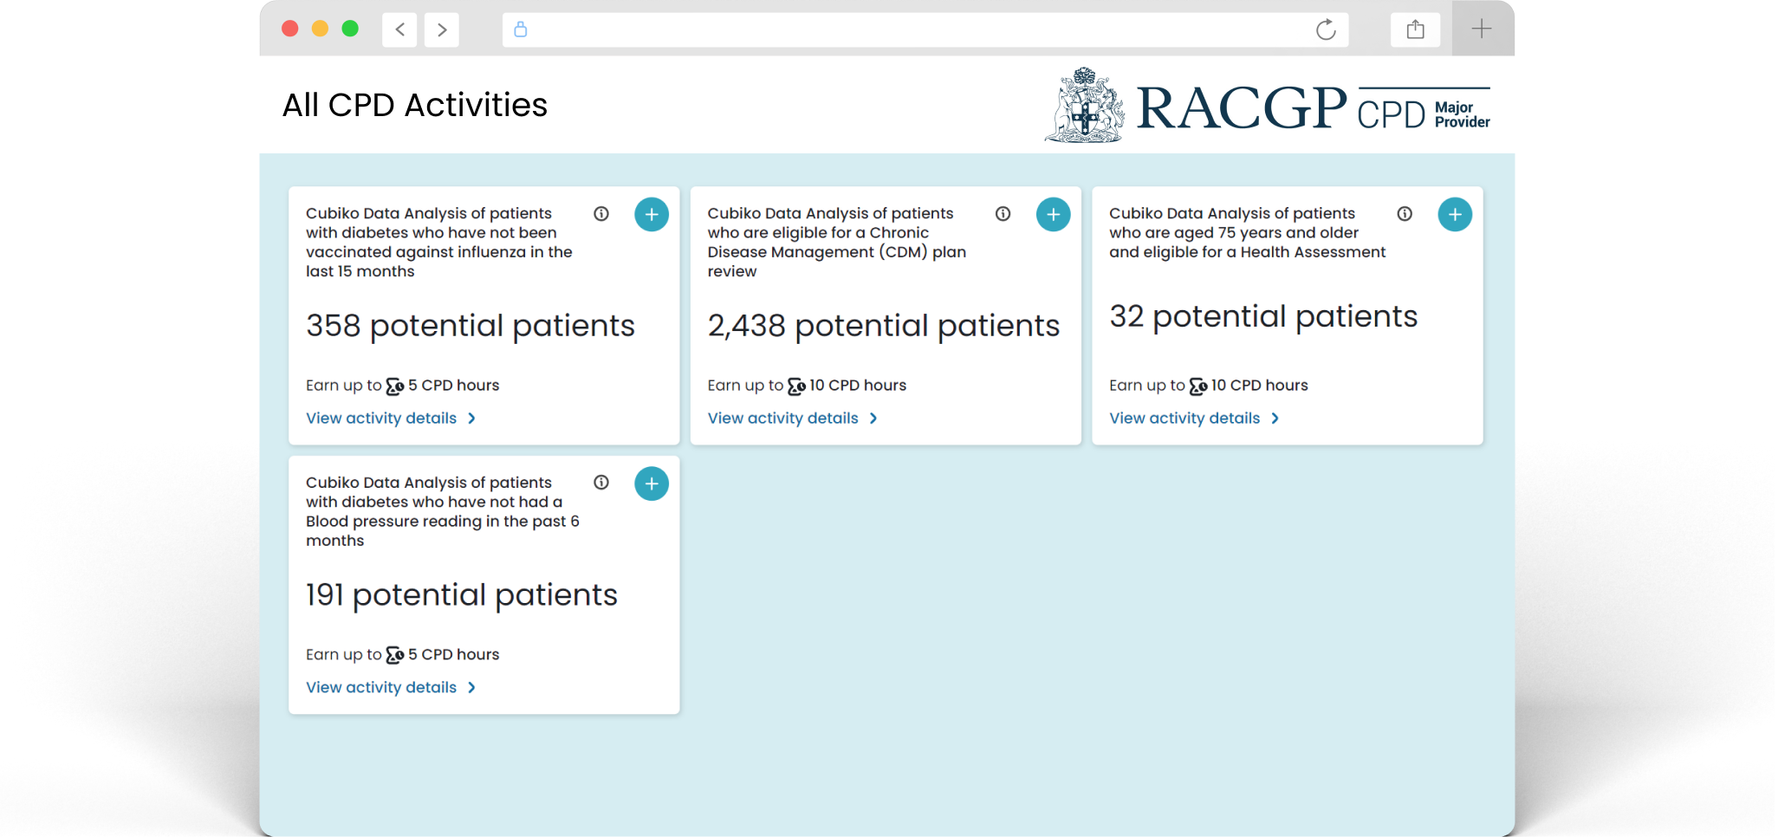Click the 'Major Provider' label
The height and width of the screenshot is (837, 1778).
pyautogui.click(x=1462, y=114)
